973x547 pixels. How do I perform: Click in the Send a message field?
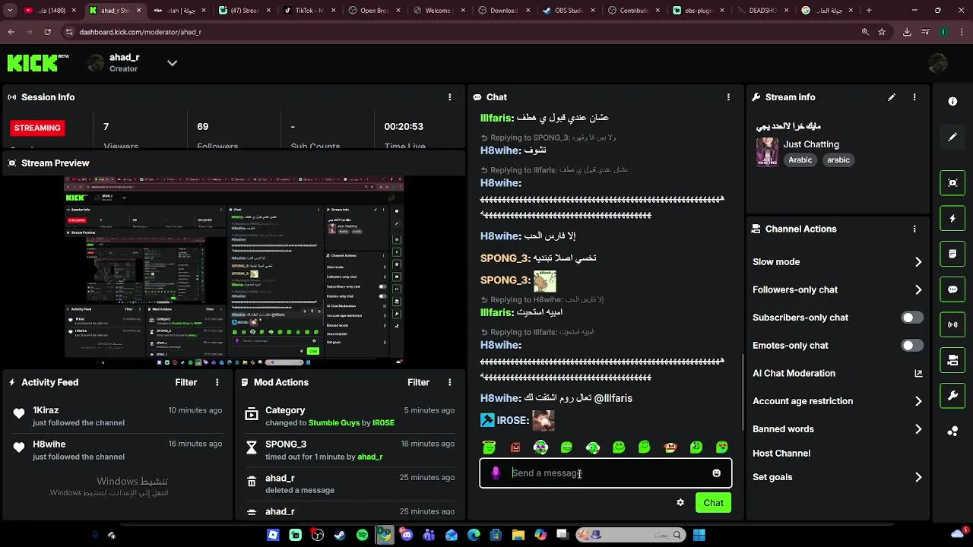[x=606, y=473]
